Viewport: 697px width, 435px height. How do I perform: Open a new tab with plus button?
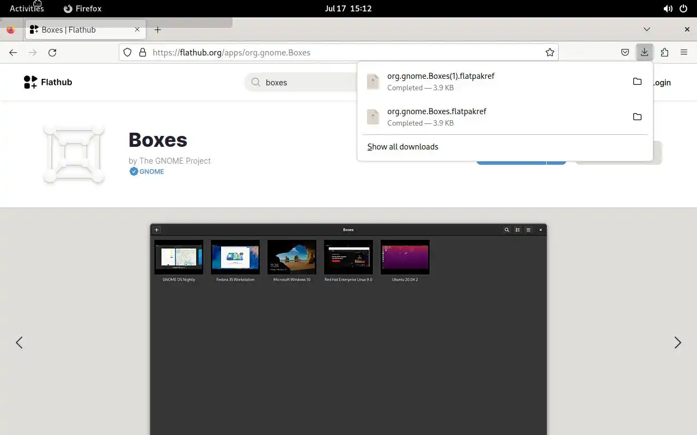158,29
